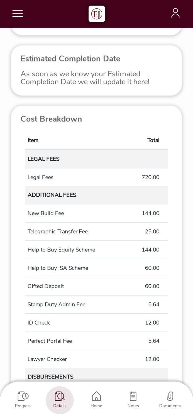
Task: Click the Cost Breakdown heading
Action: [x=51, y=119]
